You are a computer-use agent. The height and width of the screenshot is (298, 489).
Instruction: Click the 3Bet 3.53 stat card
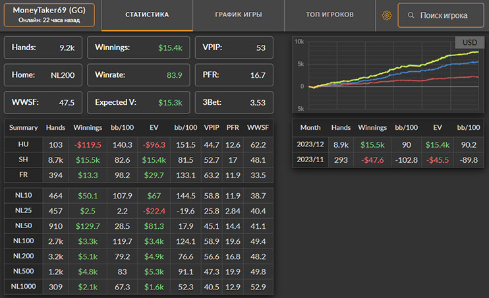234,103
